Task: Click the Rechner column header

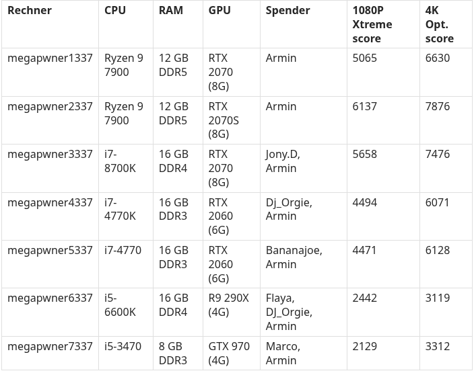Action: tap(30, 11)
